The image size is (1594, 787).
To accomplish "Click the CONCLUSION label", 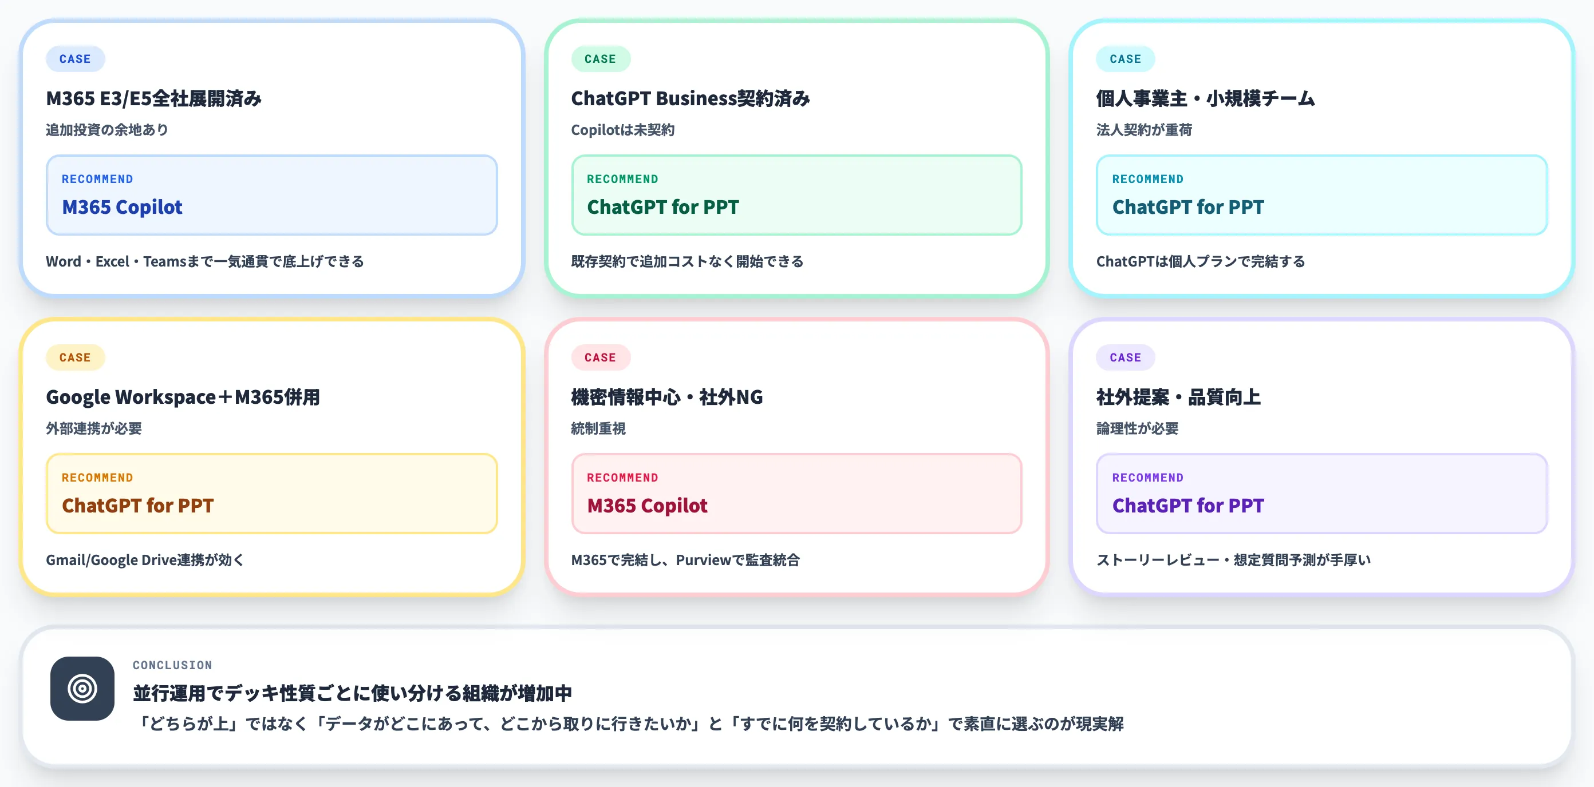I will (x=172, y=665).
